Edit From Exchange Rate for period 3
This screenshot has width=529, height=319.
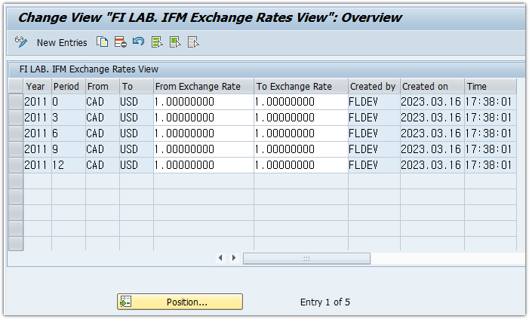pyautogui.click(x=203, y=118)
